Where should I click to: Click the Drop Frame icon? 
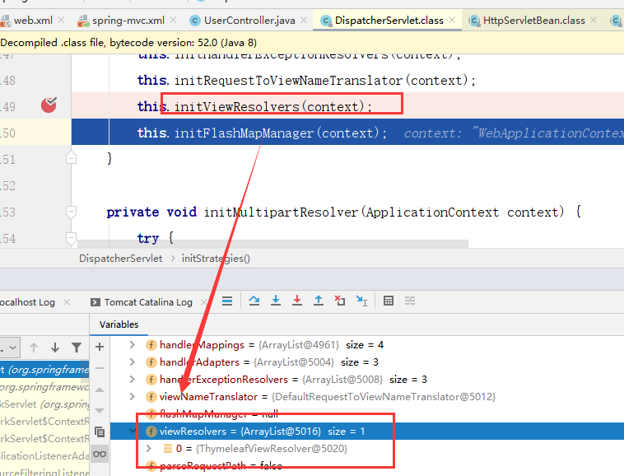click(340, 301)
